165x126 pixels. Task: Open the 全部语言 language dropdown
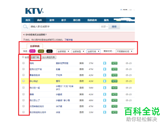coord(63,51)
